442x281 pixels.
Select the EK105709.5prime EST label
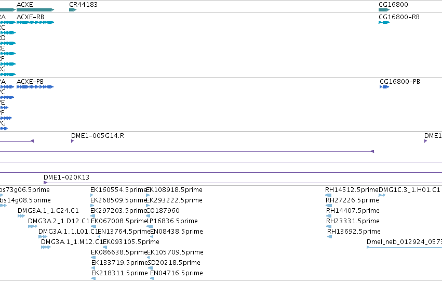pos(176,252)
